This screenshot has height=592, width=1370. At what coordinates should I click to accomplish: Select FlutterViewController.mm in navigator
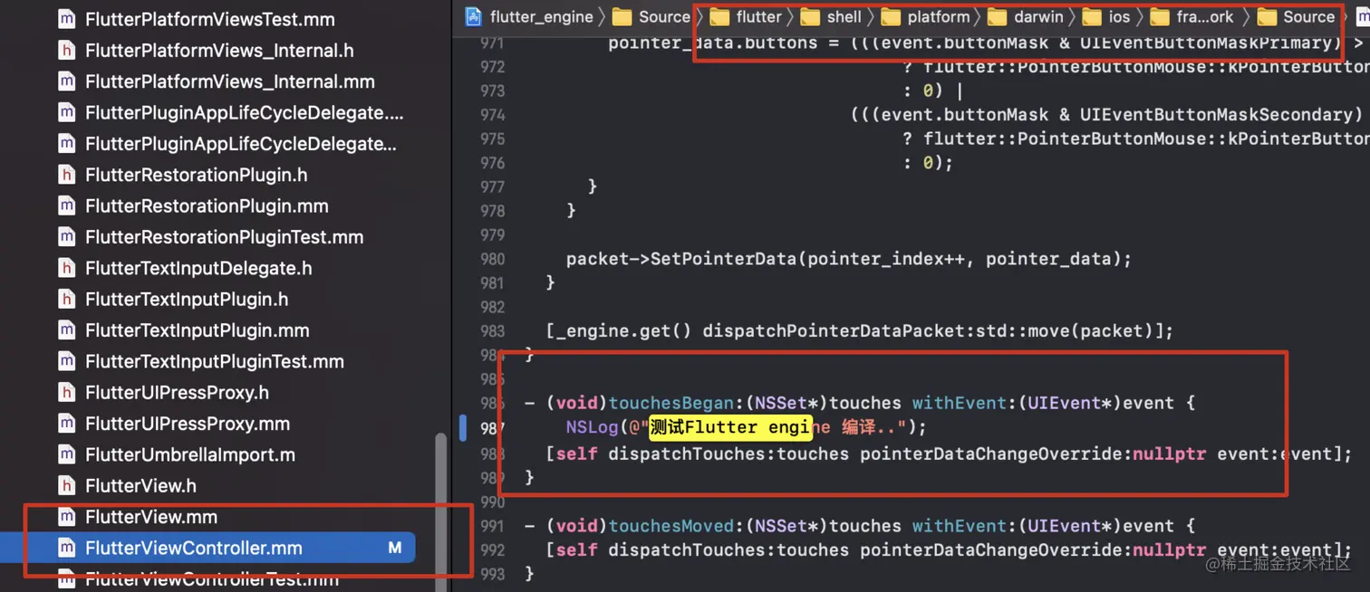(x=207, y=548)
